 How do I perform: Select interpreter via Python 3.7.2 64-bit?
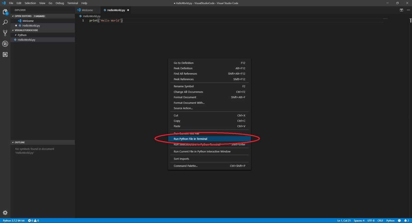coord(13,221)
